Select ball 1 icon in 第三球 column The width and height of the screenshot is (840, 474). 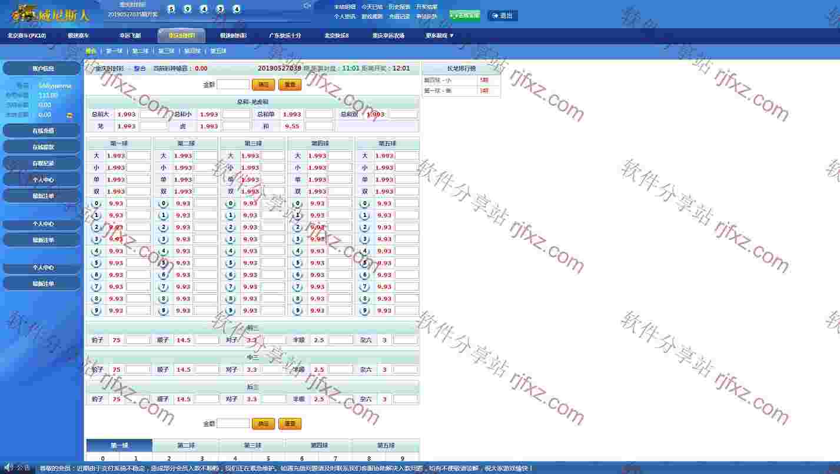click(230, 215)
